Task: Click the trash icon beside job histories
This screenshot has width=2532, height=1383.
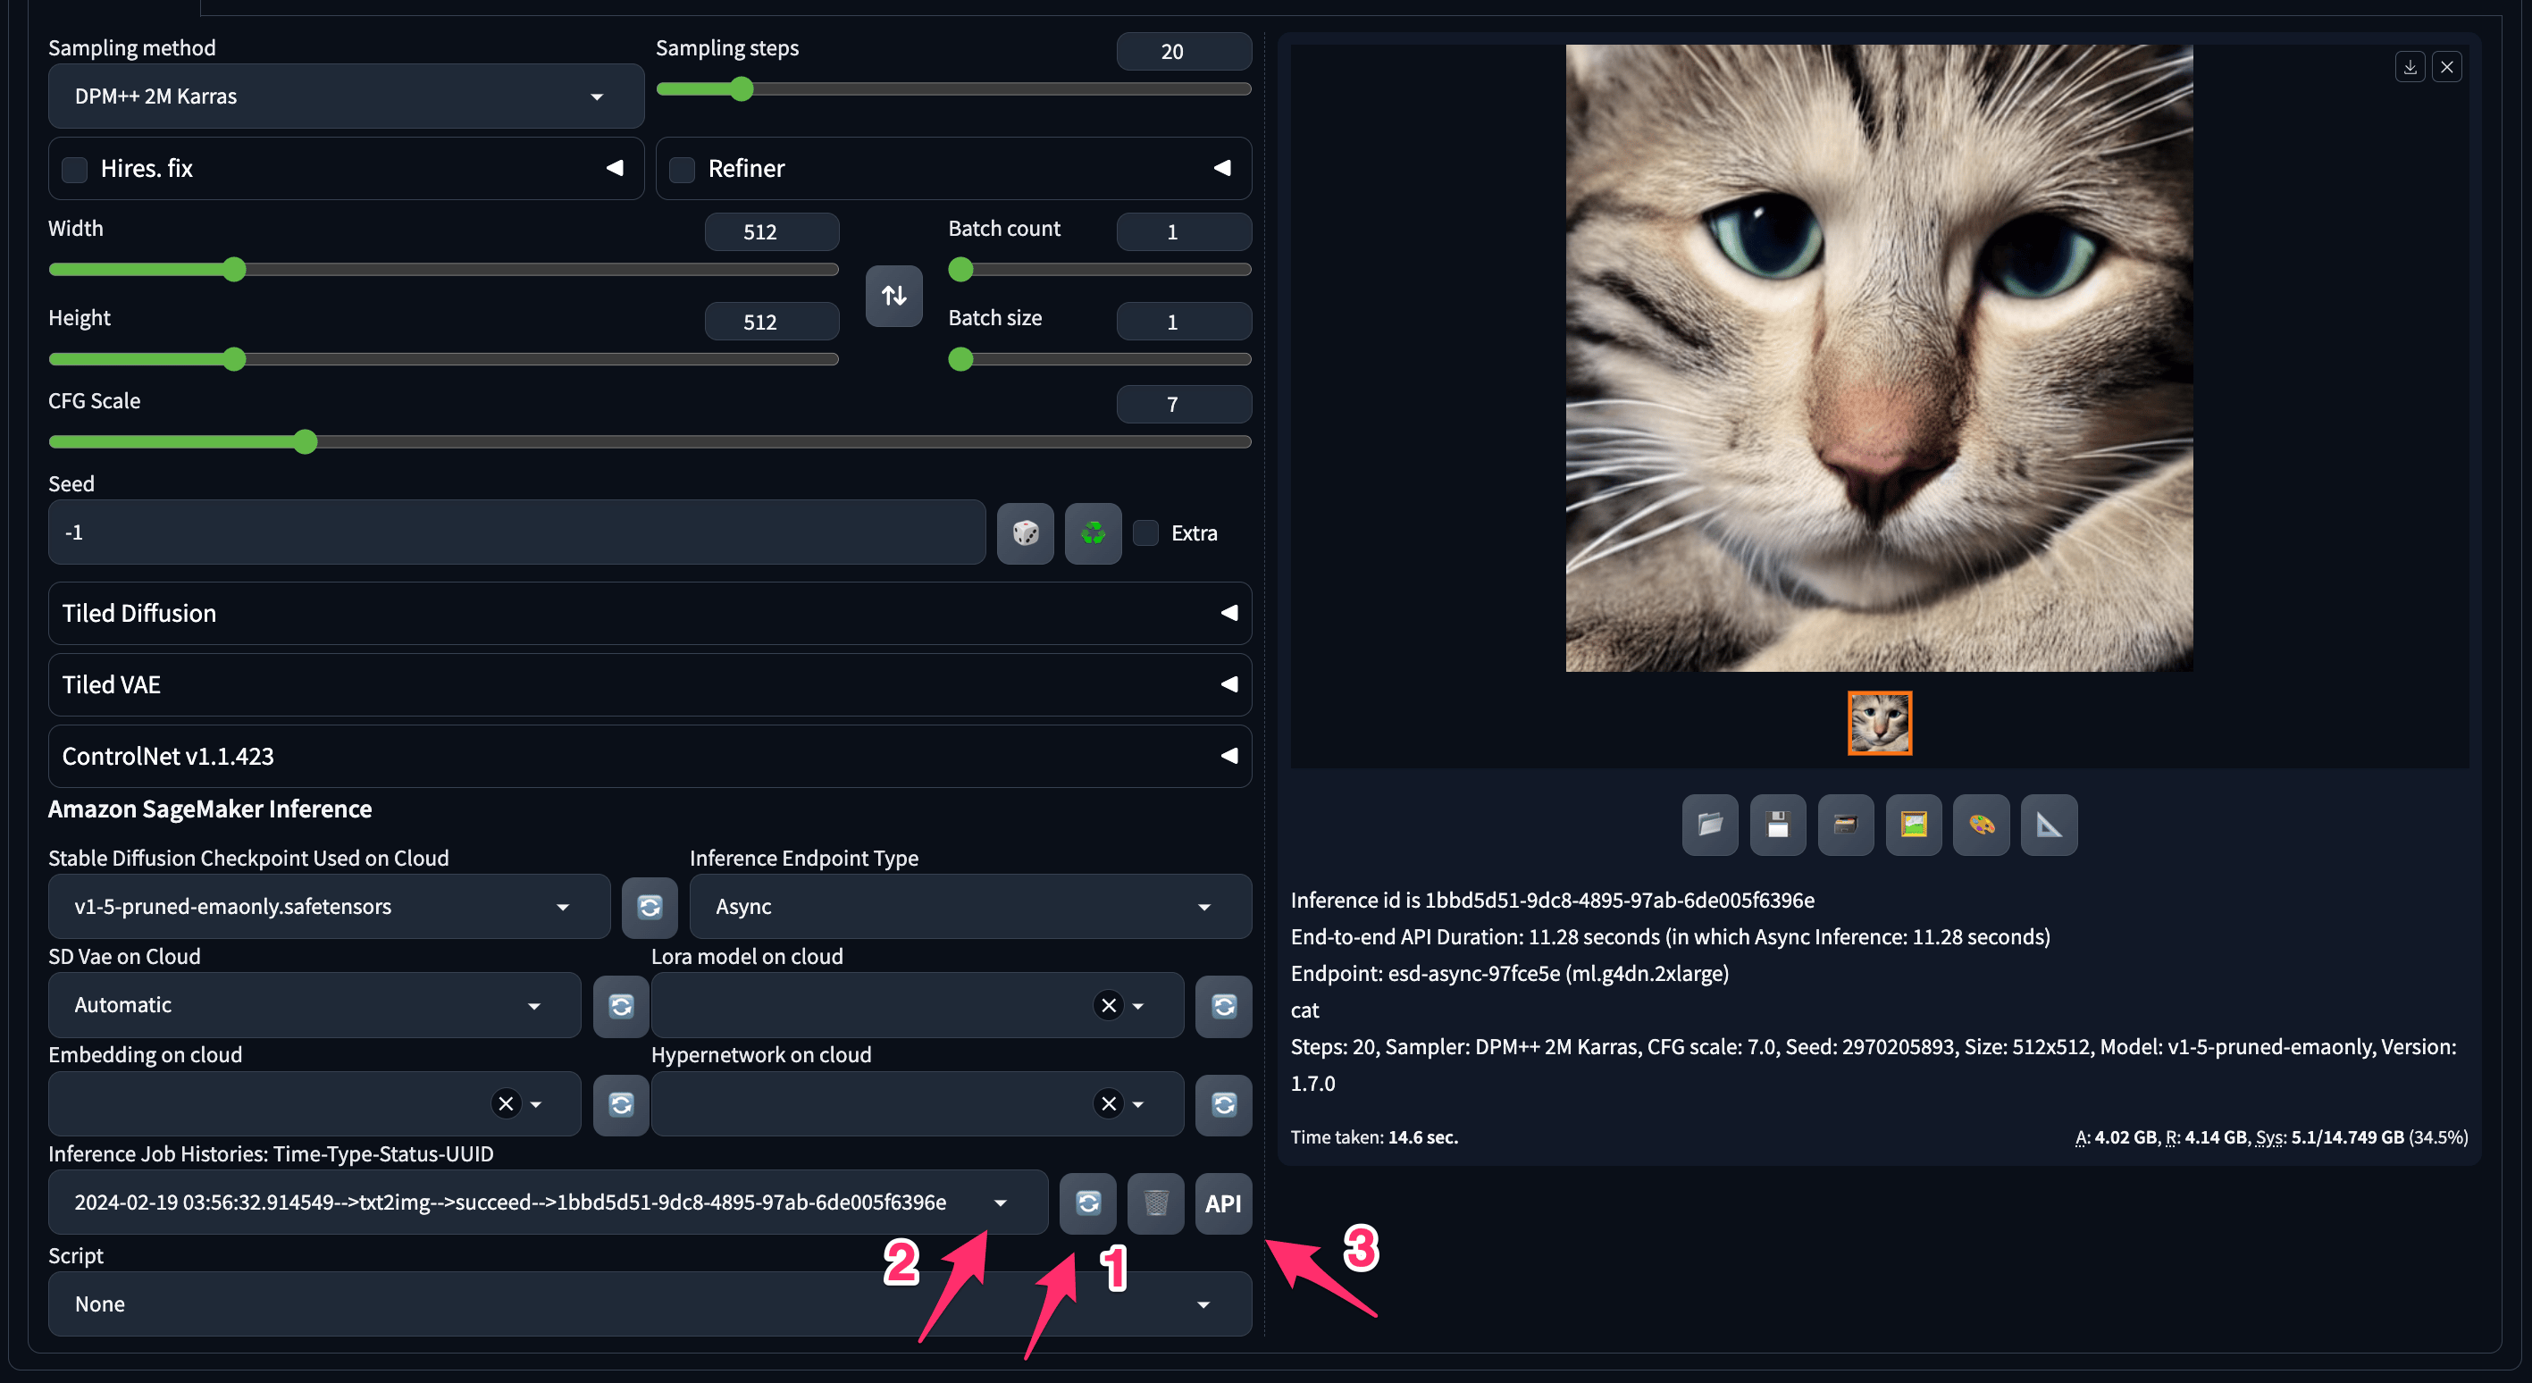Action: [1156, 1203]
